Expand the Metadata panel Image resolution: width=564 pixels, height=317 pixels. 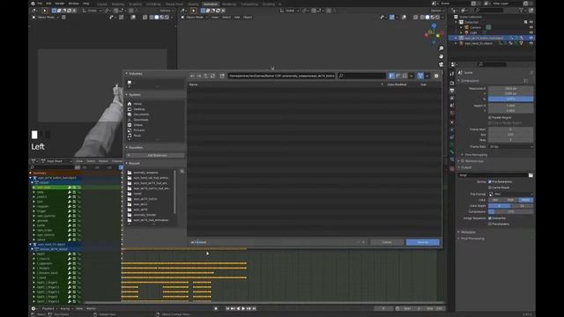pos(468,232)
